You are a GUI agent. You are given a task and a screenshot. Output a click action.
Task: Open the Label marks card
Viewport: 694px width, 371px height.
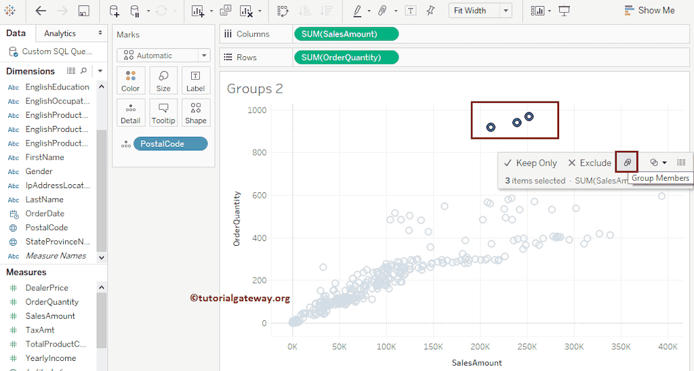tap(196, 81)
